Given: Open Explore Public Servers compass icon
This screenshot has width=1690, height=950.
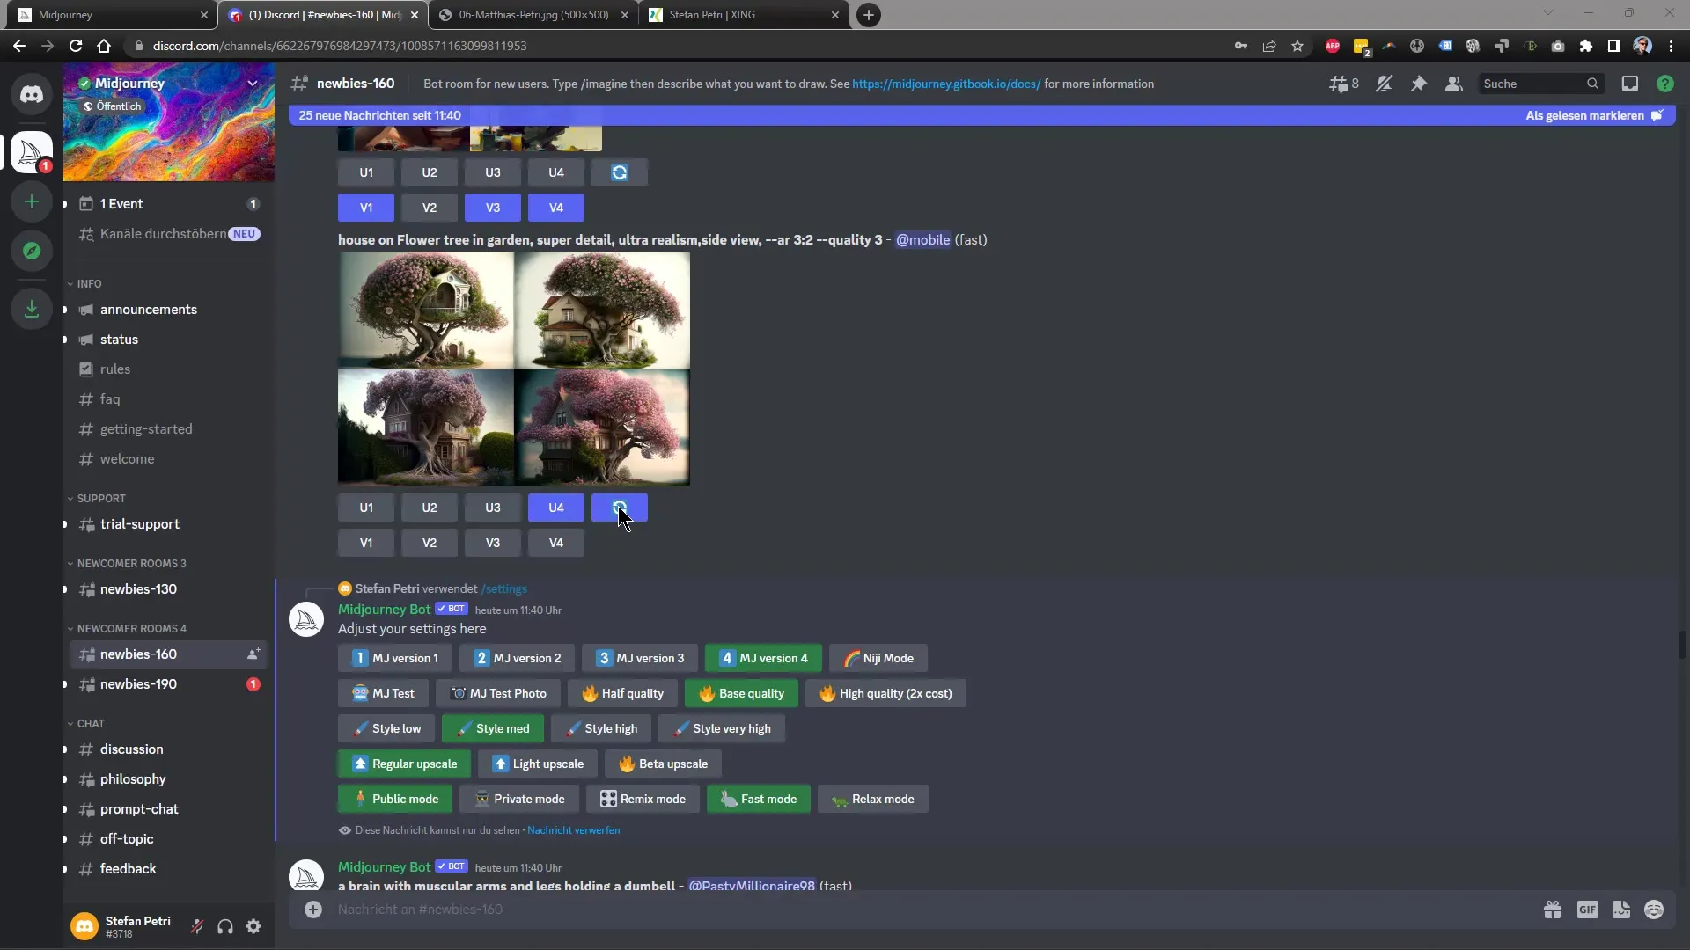Looking at the screenshot, I should (x=32, y=251).
